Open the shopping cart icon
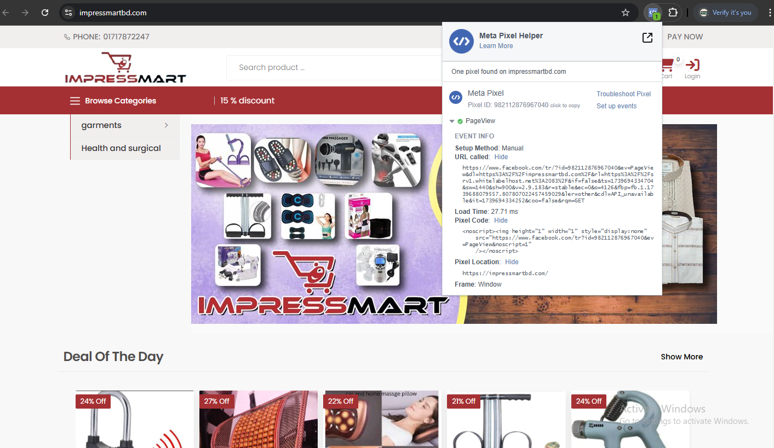The width and height of the screenshot is (774, 448). point(667,66)
